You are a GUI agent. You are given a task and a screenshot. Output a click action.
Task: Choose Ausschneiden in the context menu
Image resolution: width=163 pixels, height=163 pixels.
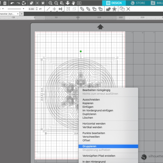(91, 100)
